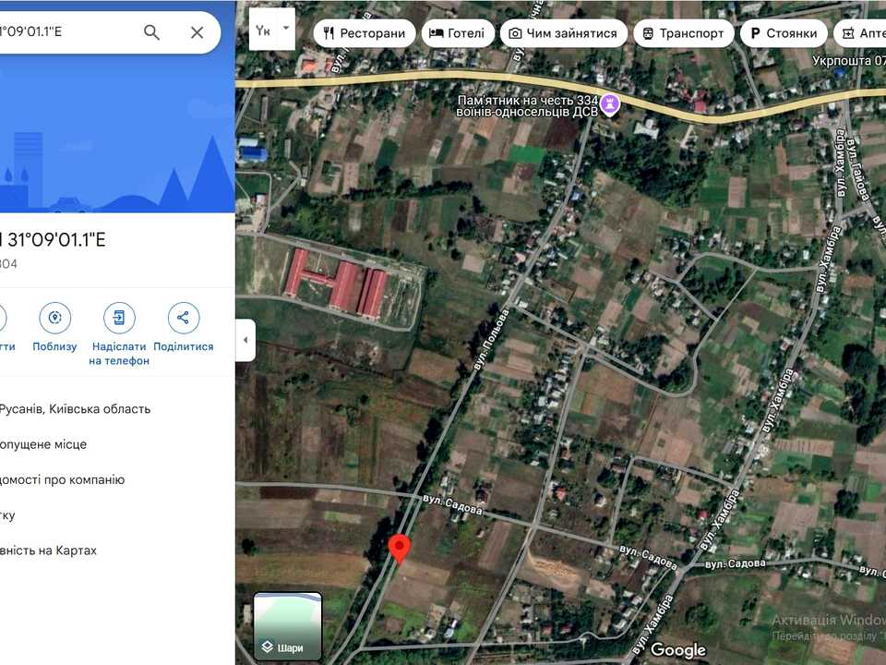Clear the search box with X icon
886x665 pixels.
197,32
